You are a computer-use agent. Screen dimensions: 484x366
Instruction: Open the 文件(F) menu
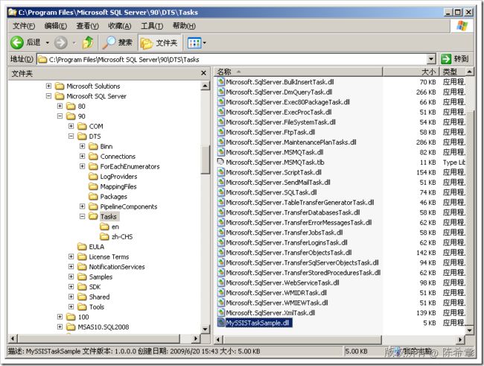click(x=24, y=26)
